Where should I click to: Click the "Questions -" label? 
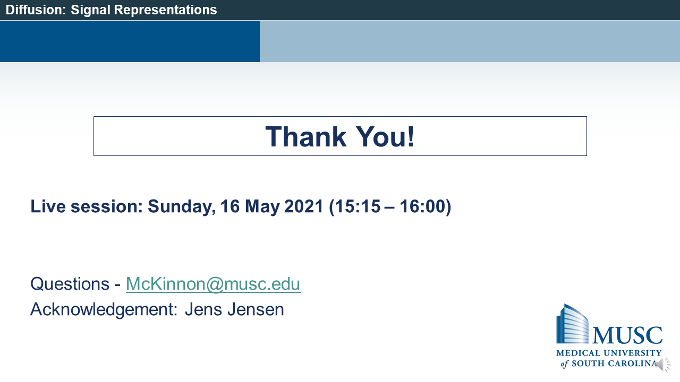75,284
